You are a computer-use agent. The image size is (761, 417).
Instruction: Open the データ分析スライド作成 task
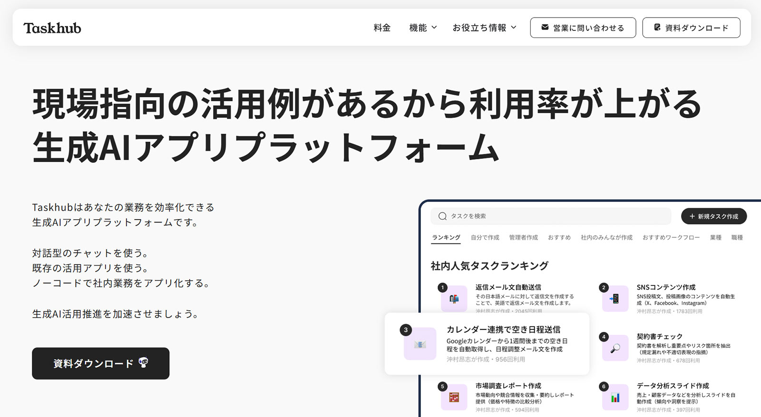[673, 386]
